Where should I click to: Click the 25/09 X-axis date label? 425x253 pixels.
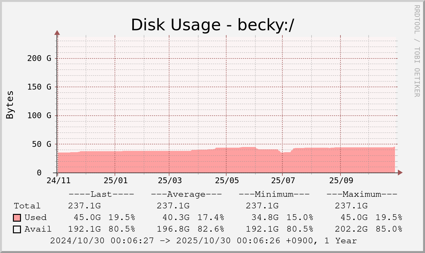340,181
